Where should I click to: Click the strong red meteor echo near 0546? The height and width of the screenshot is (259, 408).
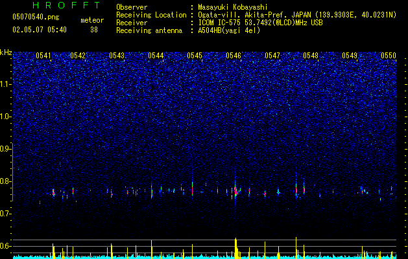236,192
